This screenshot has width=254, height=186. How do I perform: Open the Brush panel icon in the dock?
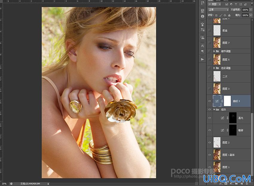coord(203,24)
